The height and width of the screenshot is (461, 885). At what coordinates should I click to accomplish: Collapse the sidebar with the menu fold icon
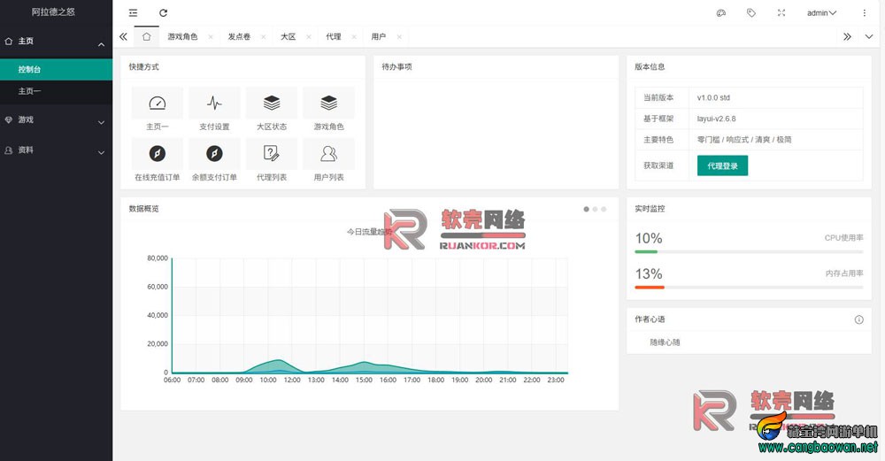point(133,13)
